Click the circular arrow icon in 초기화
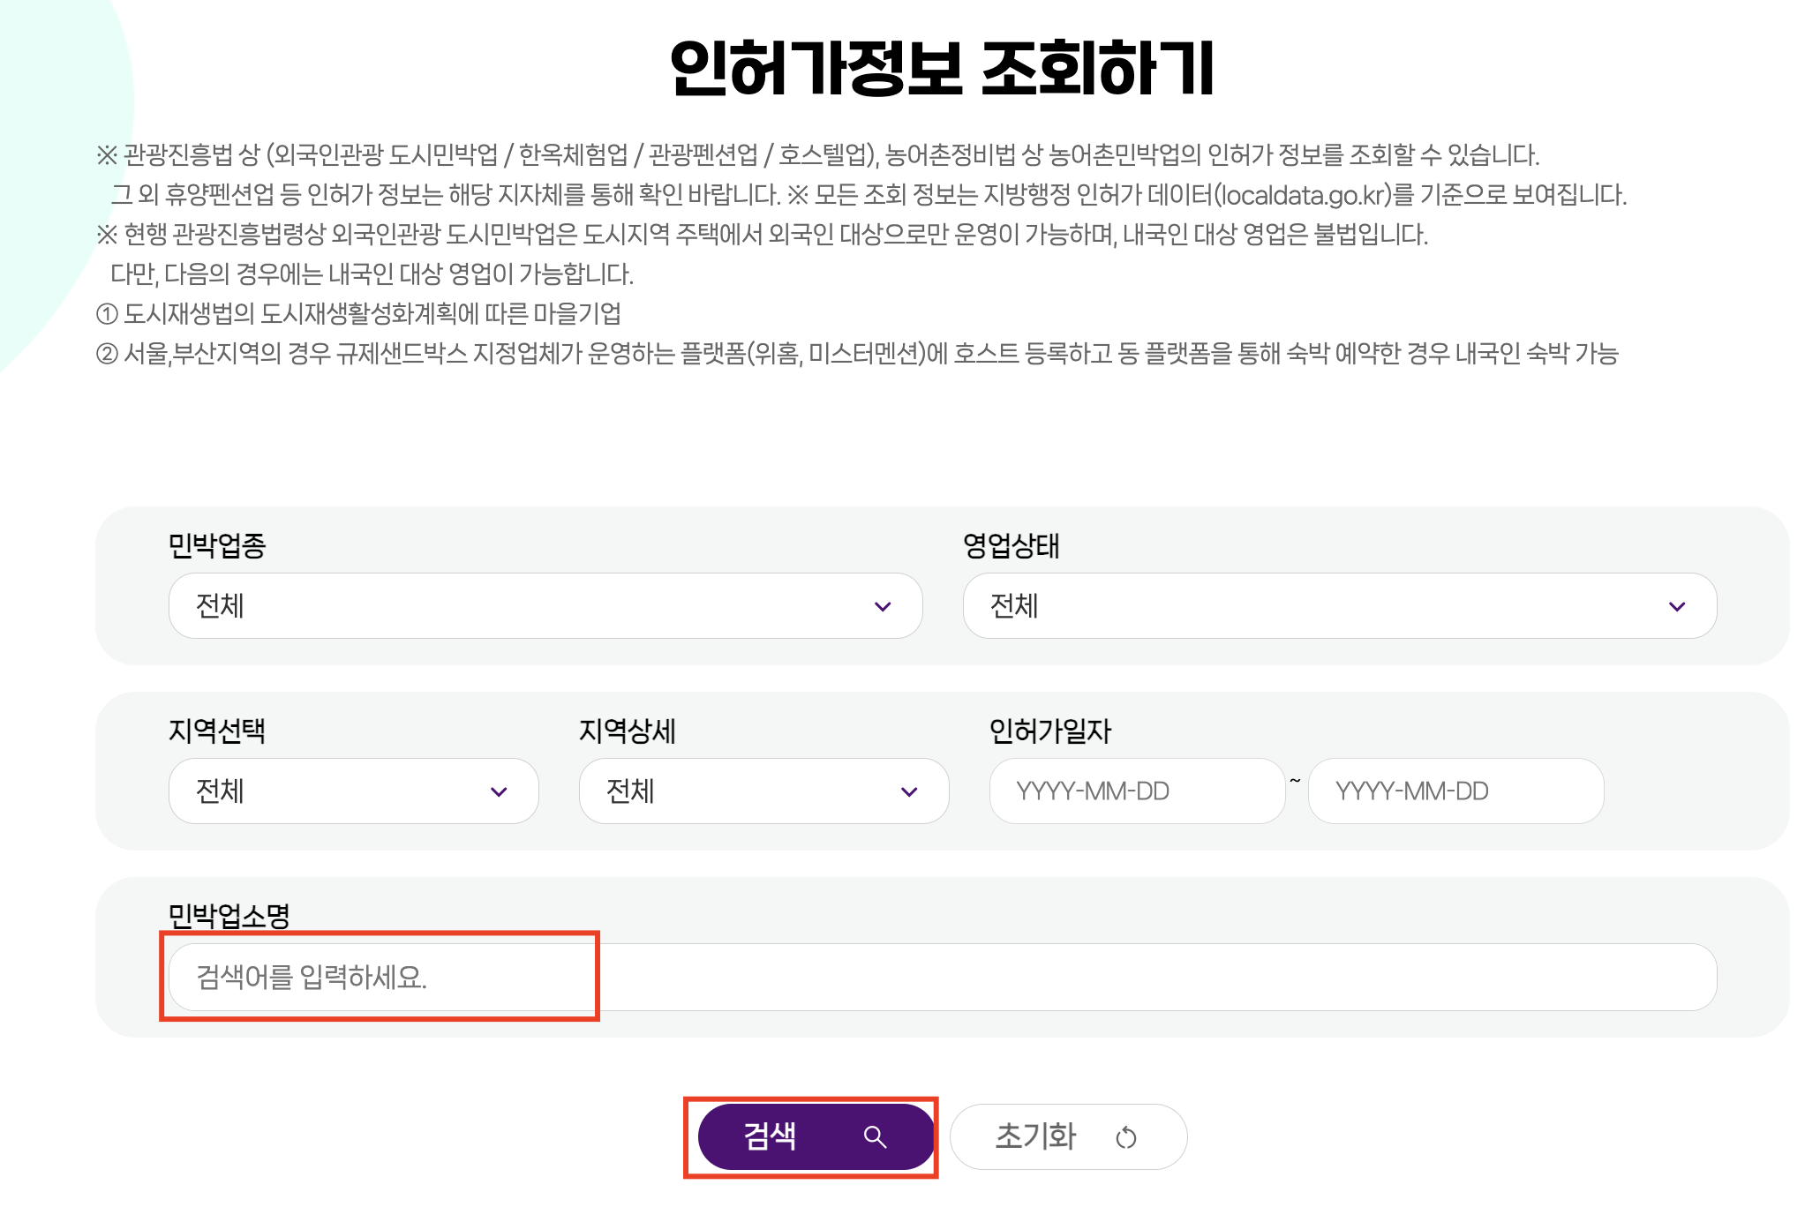1820x1207 pixels. click(1125, 1137)
